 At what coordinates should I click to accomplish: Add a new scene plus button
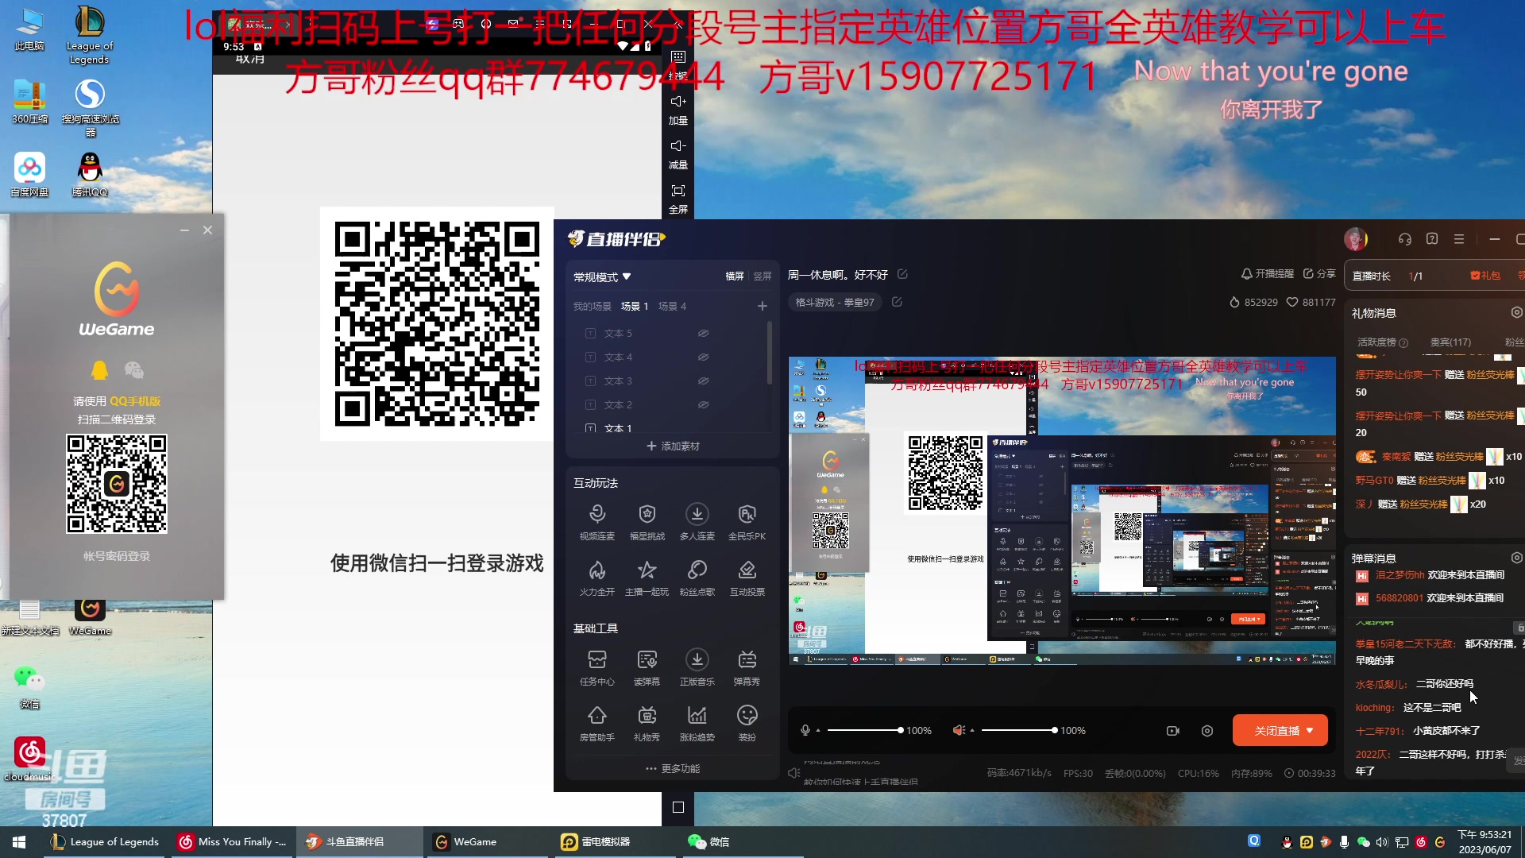click(x=762, y=306)
